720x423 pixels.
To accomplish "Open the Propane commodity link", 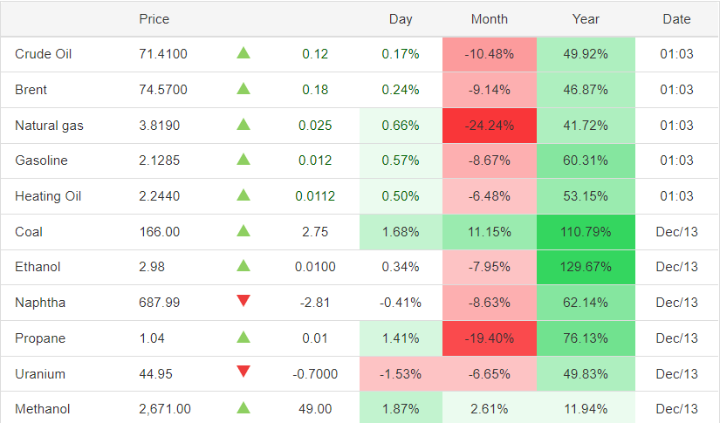I will pyautogui.click(x=40, y=338).
